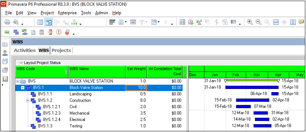
Task: Click the Est Weight 10.0 cell
Action: point(136,88)
